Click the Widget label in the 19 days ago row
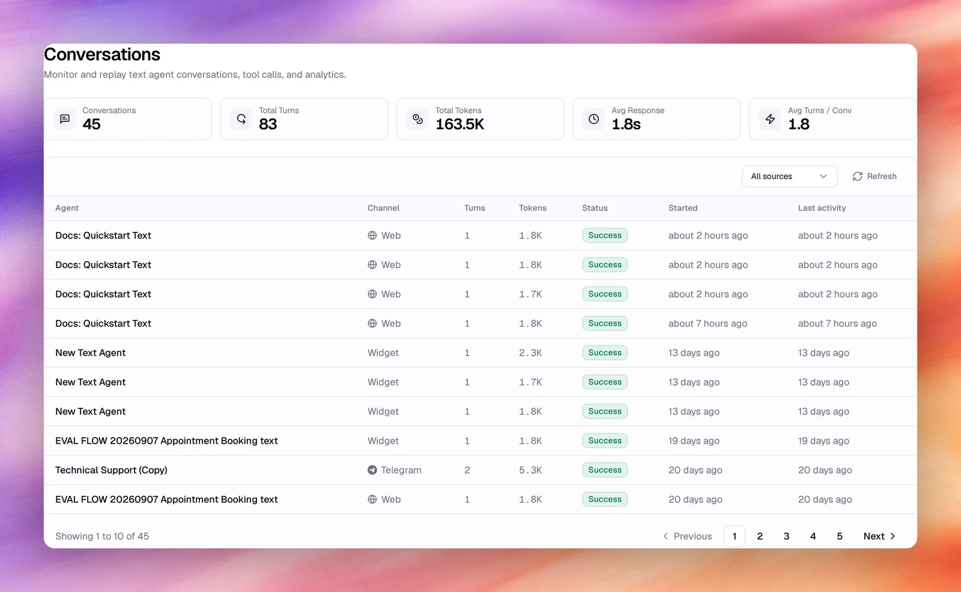This screenshot has width=961, height=592. coord(383,441)
